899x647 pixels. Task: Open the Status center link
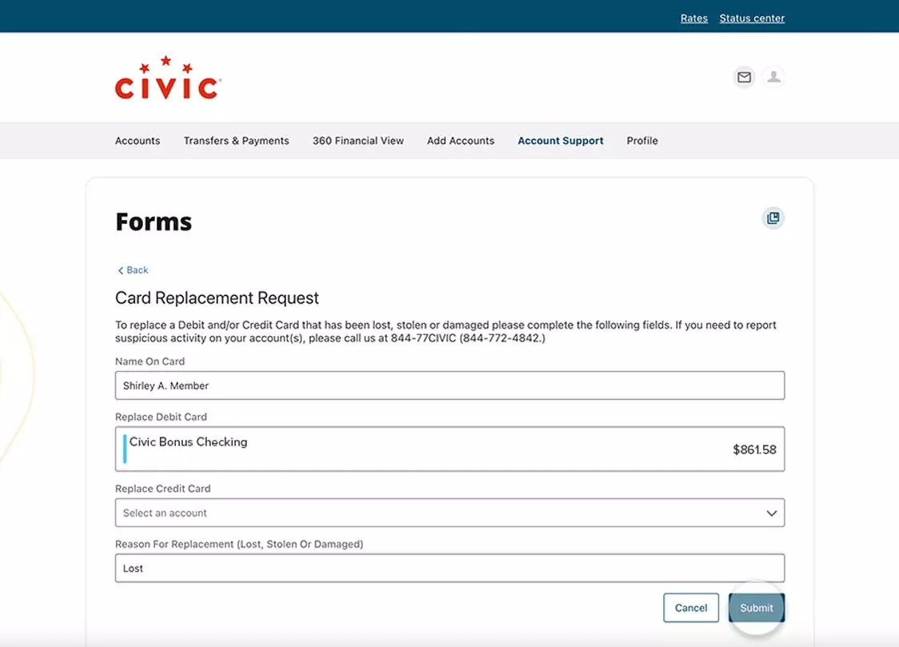(x=751, y=18)
